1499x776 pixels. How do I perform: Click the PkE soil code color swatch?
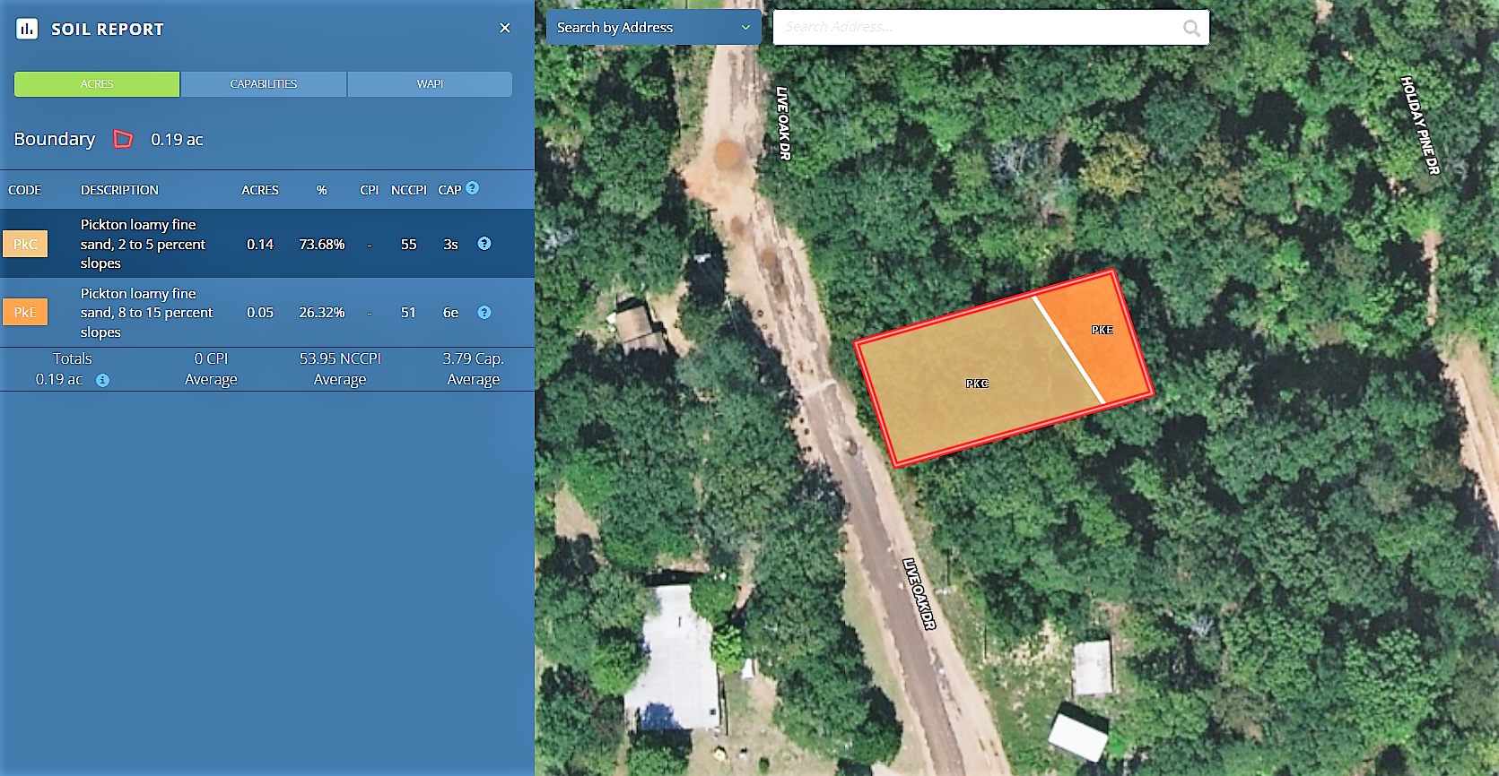pos(25,313)
